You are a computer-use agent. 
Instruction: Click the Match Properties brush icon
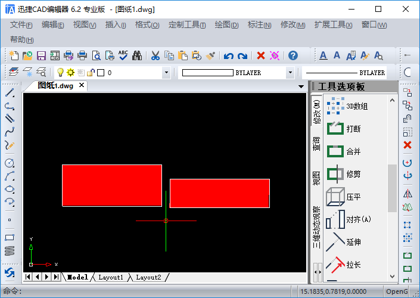pyautogui.click(x=210, y=55)
